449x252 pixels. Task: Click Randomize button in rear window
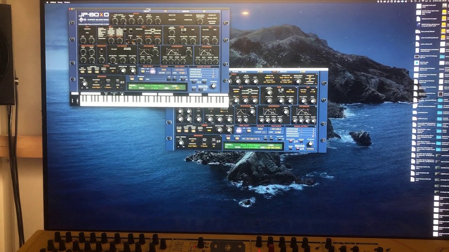(x=310, y=149)
